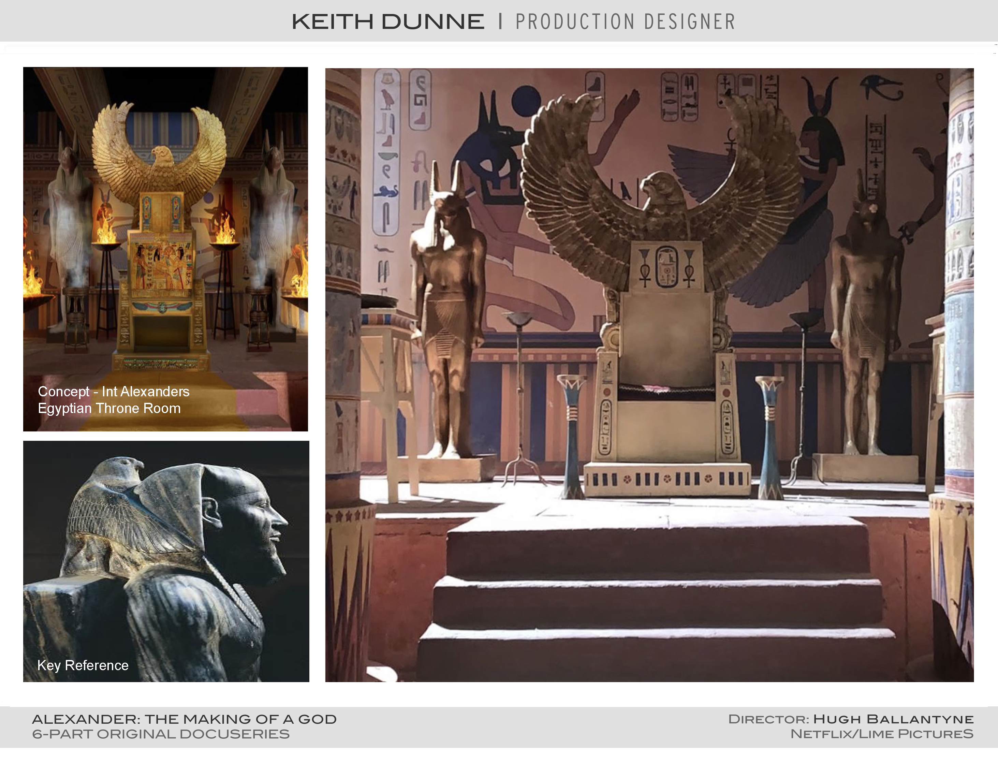The width and height of the screenshot is (998, 780).
Task: Open the Egyptian throne room concept image
Action: click(165, 249)
